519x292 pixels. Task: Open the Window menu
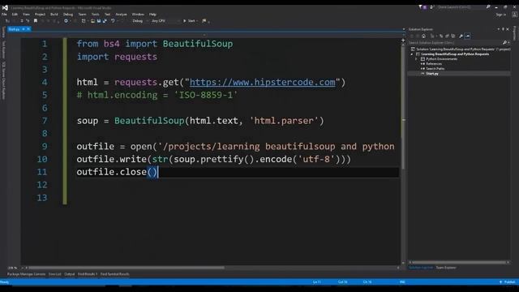(138, 15)
